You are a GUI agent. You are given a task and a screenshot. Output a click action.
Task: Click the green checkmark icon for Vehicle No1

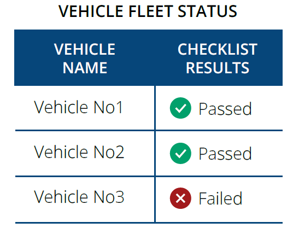180,108
